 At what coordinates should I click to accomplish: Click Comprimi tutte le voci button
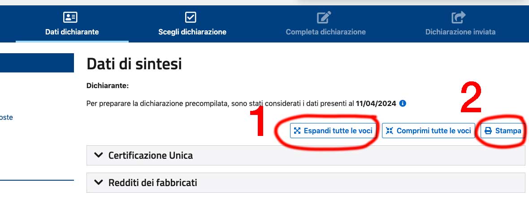pyautogui.click(x=429, y=131)
